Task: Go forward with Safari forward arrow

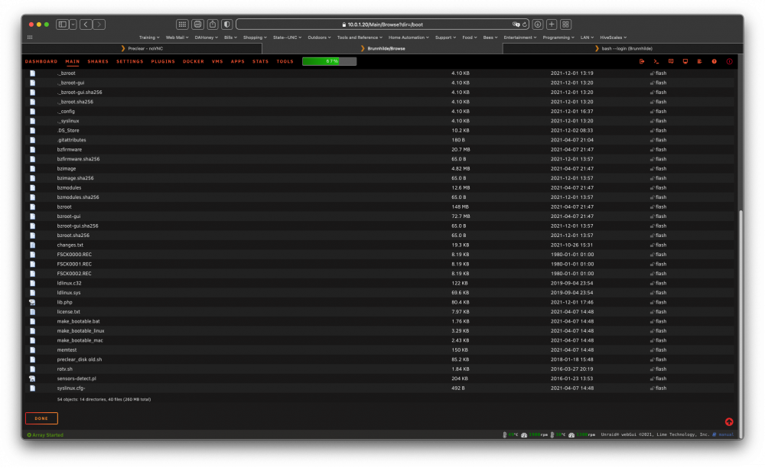Action: tap(99, 24)
